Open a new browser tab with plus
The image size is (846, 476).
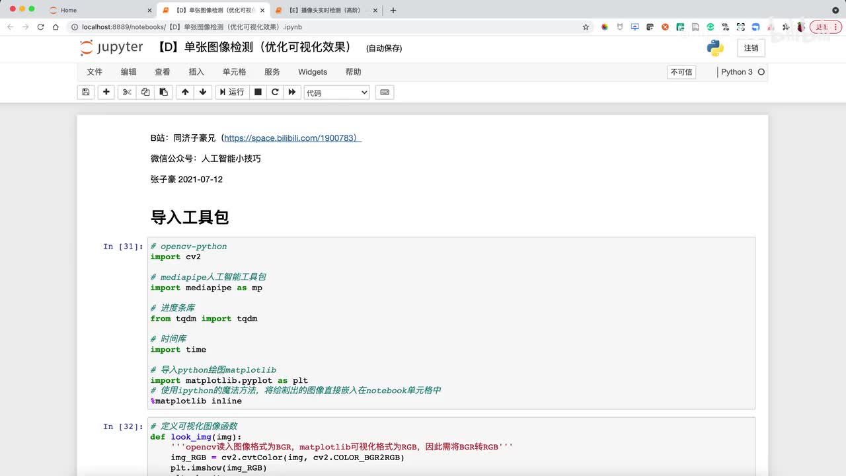393,10
